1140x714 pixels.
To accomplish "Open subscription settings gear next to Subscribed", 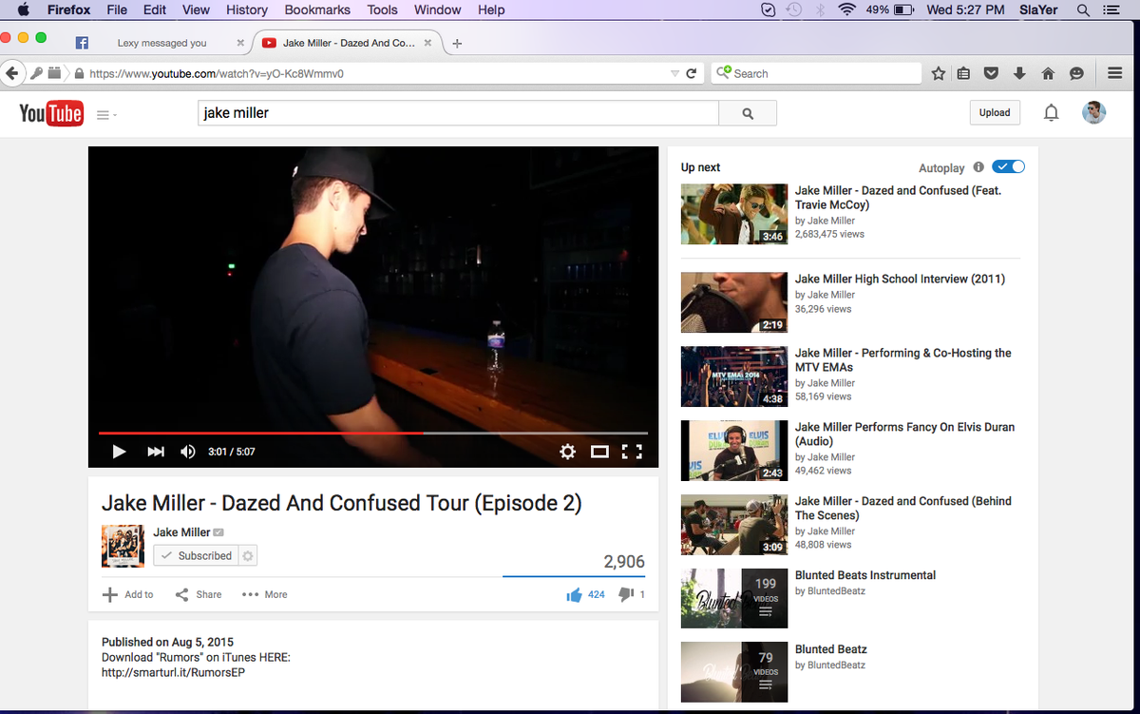I will (x=248, y=555).
